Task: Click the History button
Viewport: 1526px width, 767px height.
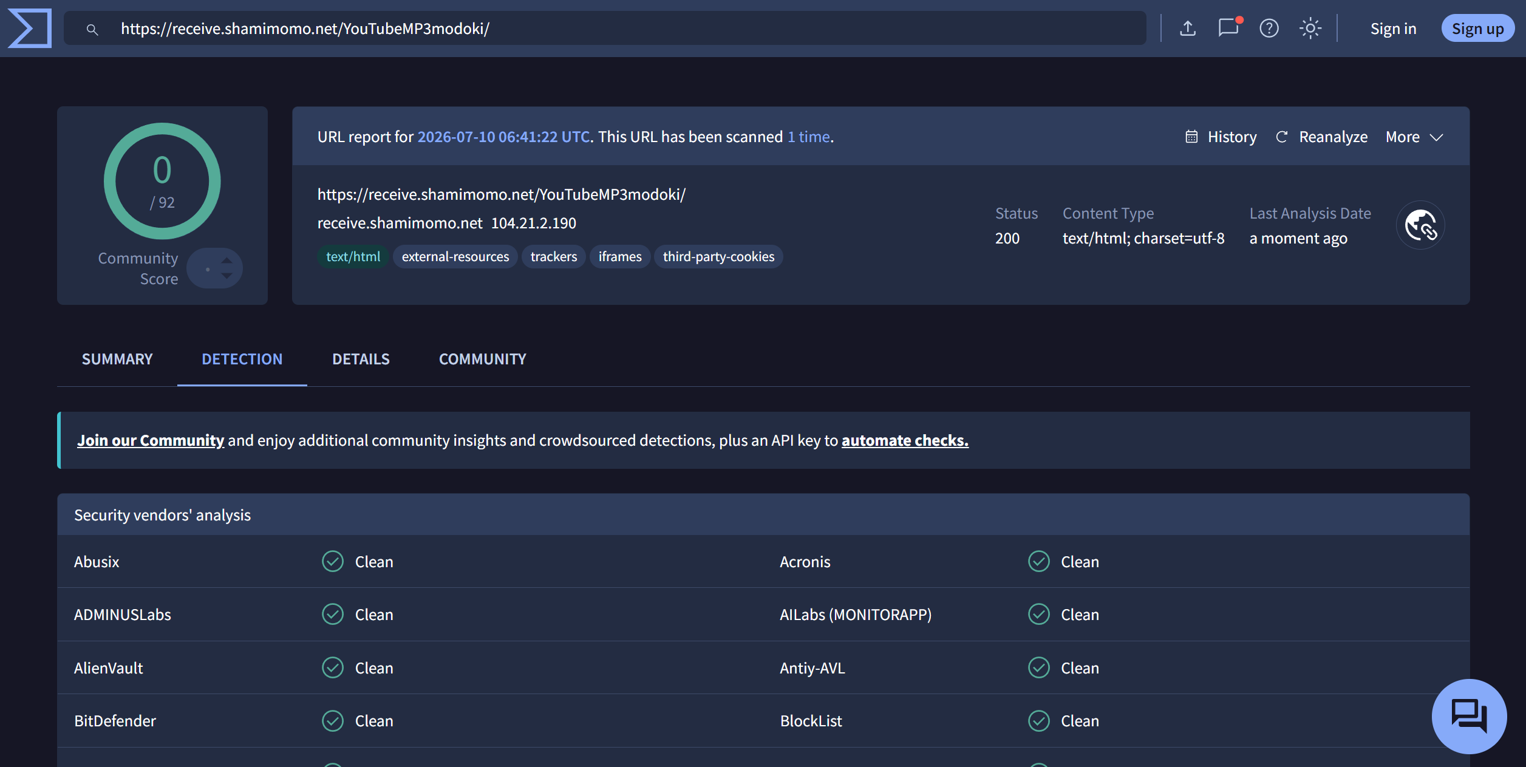Action: tap(1221, 137)
